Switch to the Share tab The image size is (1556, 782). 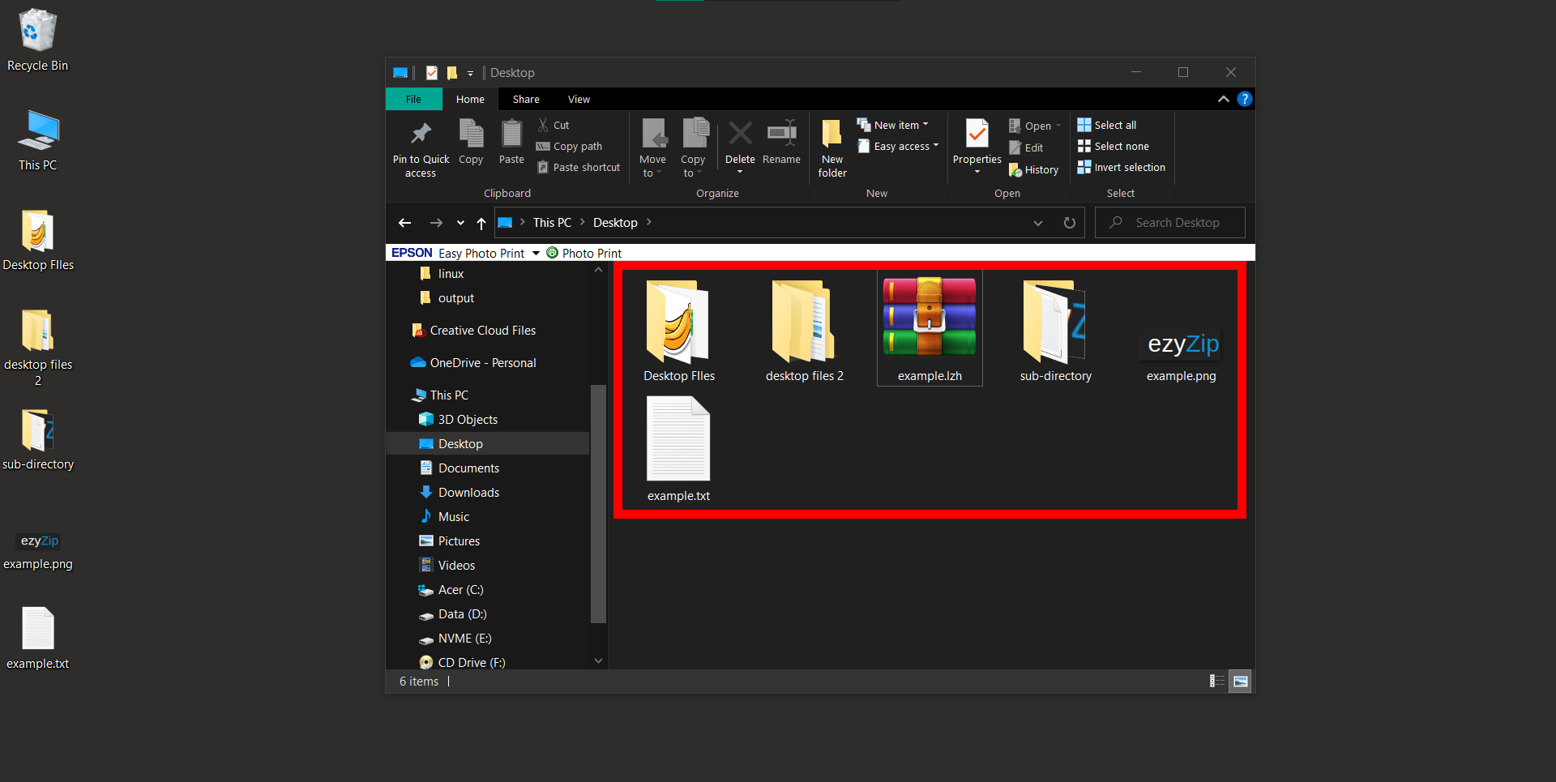525,99
